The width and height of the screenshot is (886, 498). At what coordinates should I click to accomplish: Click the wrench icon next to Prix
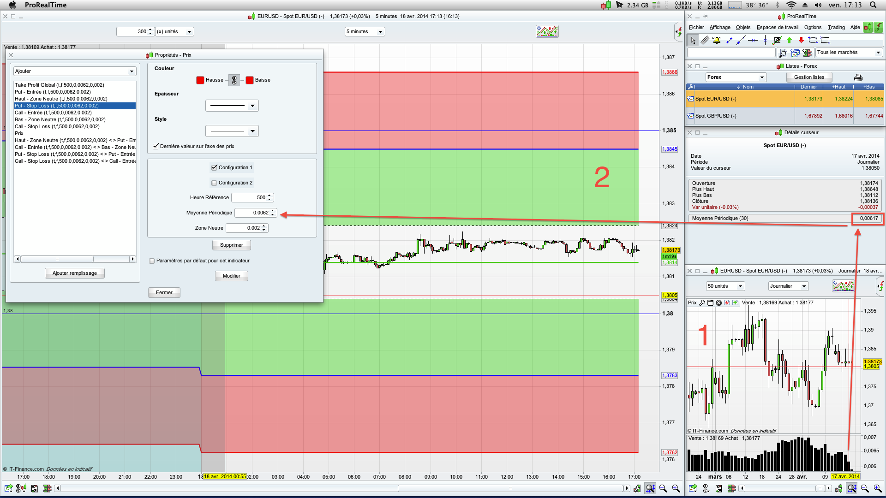[x=702, y=302]
